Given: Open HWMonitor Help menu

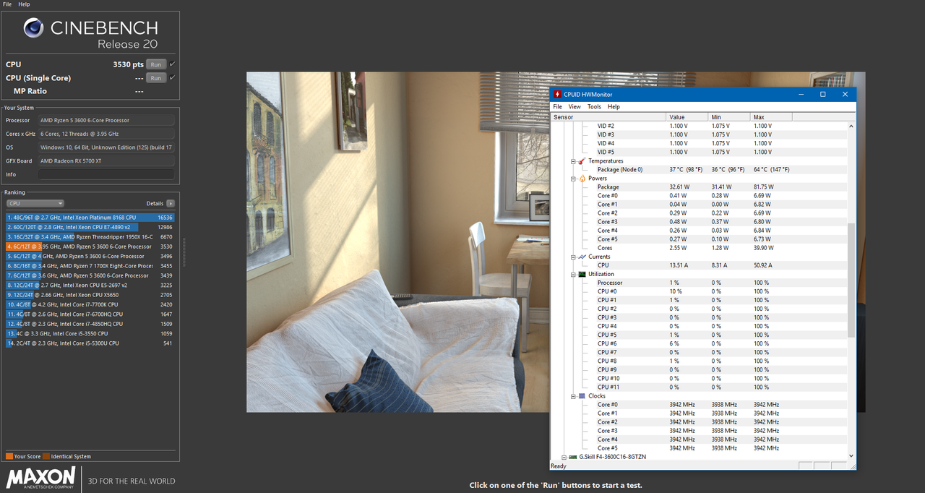Looking at the screenshot, I should [x=614, y=106].
